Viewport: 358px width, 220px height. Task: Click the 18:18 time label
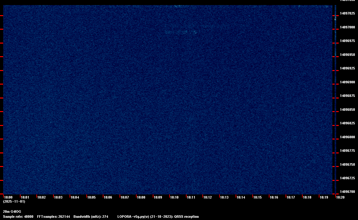coord(307,197)
